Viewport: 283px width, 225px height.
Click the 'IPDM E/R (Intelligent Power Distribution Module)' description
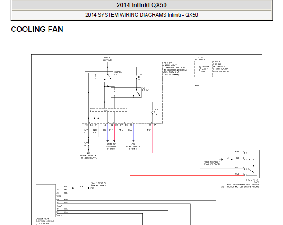coord(175,69)
